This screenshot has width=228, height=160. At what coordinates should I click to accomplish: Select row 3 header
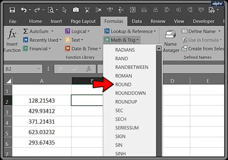pos(8,111)
